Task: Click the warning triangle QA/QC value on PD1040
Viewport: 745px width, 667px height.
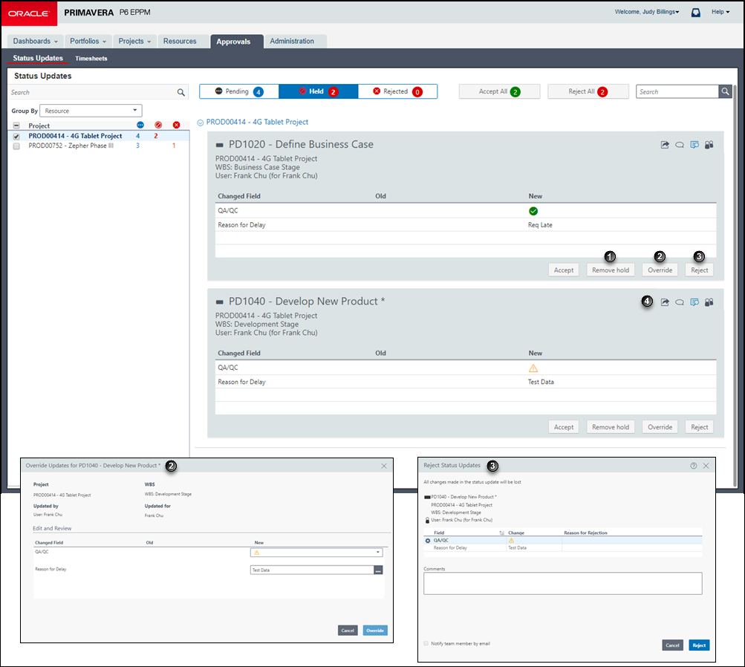Action: [x=533, y=368]
